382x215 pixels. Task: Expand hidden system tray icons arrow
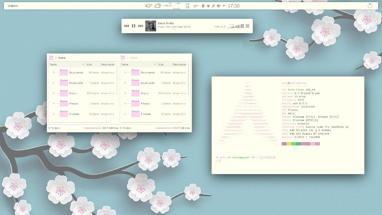coord(224,6)
